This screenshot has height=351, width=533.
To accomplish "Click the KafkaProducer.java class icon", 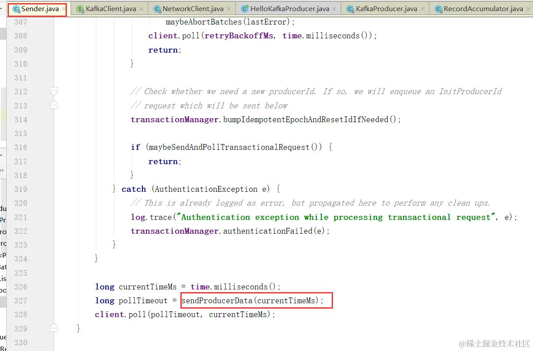I will 350,9.
